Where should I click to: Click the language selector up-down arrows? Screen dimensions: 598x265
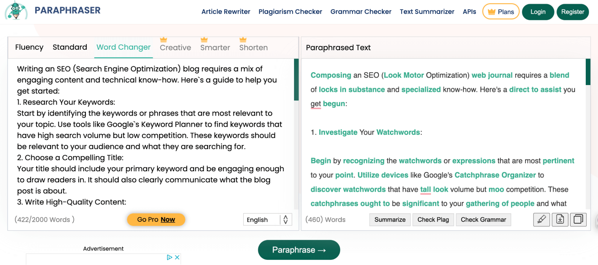point(286,220)
